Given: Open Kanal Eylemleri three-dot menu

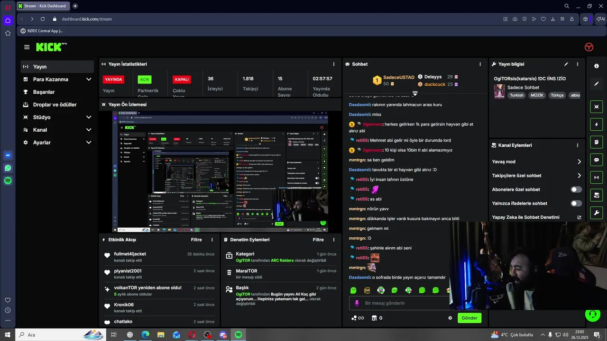Looking at the screenshot, I should (x=577, y=145).
